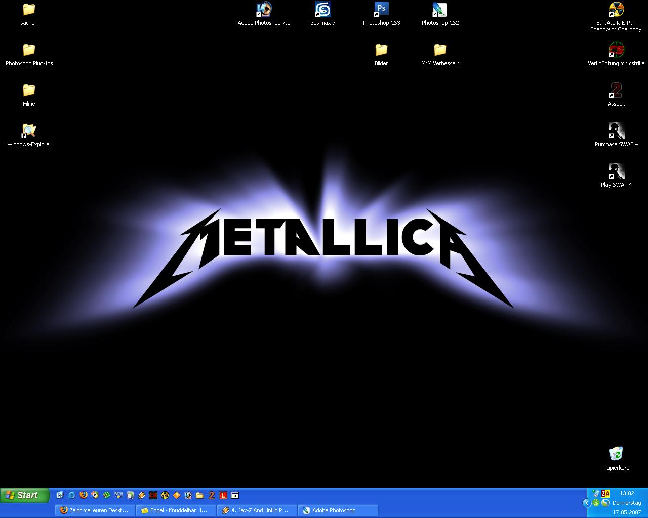The width and height of the screenshot is (648, 518).
Task: Open the MtM Verbessert folder
Action: coord(440,55)
